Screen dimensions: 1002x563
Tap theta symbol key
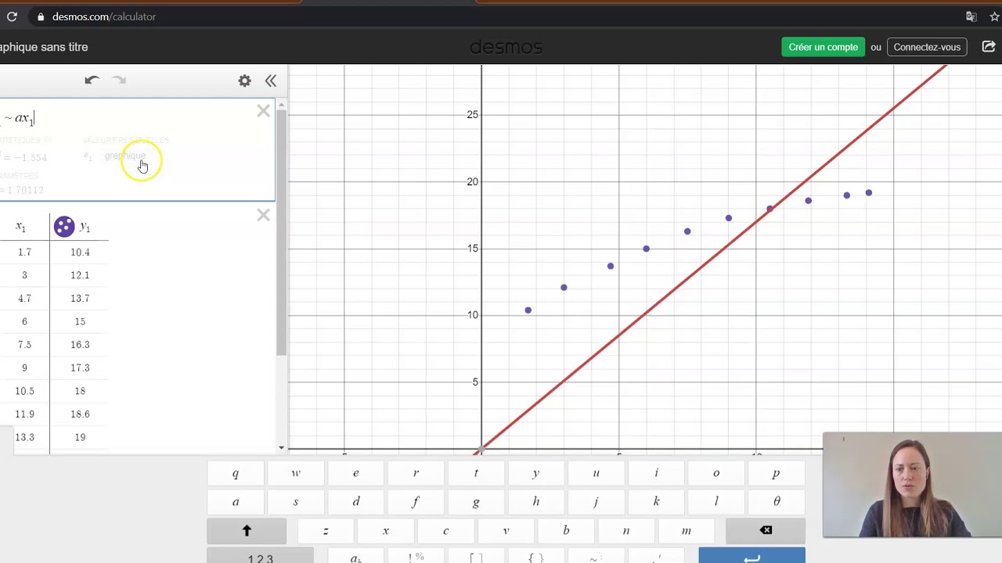[x=777, y=502]
